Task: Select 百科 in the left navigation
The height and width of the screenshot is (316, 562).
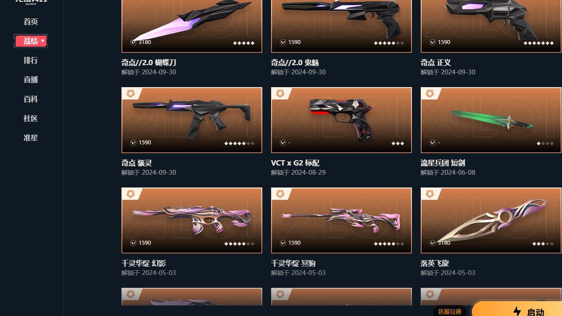Action: click(x=31, y=99)
